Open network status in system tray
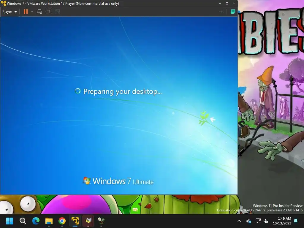This screenshot has height=228, width=304. [x=258, y=221]
